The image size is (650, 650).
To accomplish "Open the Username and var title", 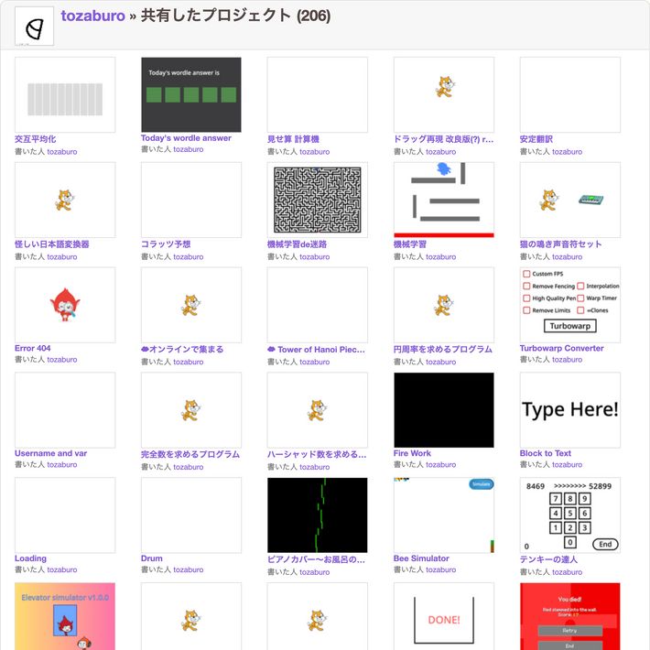I will [x=51, y=453].
